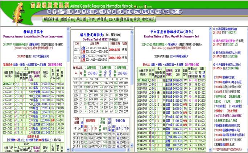Select the 植物 (plants) button

[167, 12]
